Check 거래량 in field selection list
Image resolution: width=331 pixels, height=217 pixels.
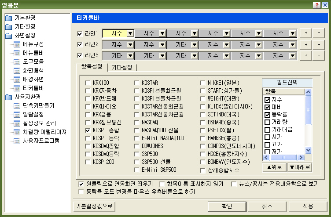pyautogui.click(x=267, y=122)
